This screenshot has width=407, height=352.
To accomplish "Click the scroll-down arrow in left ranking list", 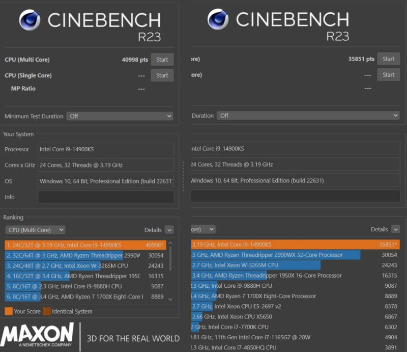I will click(x=170, y=300).
